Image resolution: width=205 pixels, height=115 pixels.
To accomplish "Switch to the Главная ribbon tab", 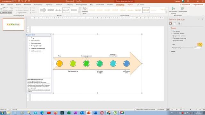I will (10, 5).
